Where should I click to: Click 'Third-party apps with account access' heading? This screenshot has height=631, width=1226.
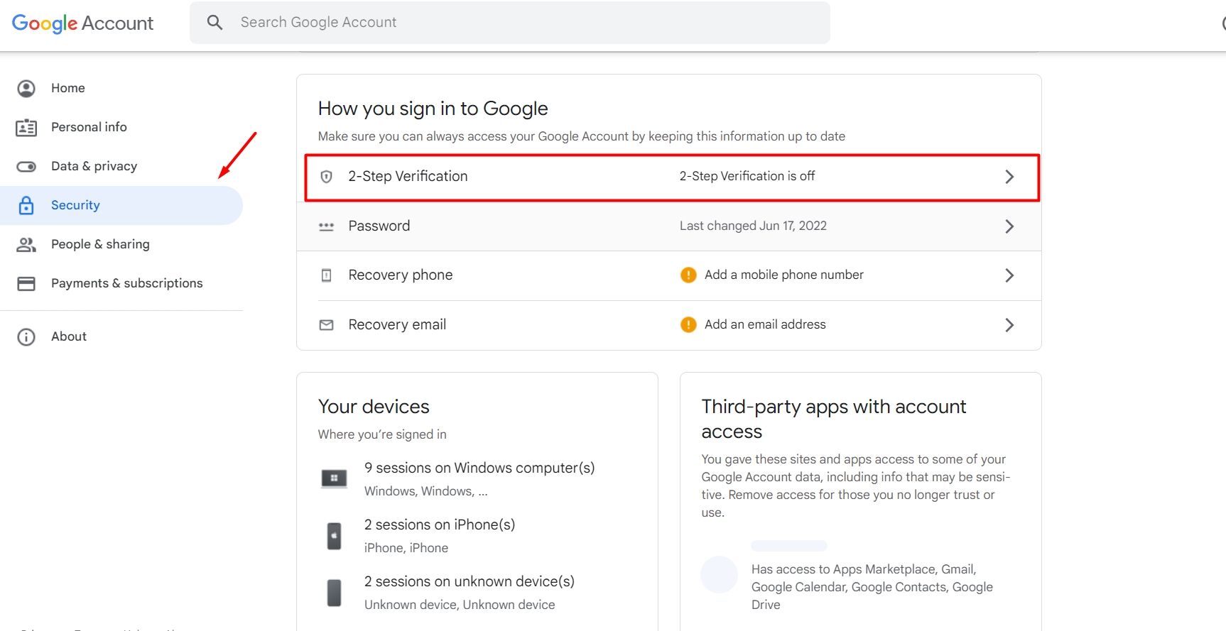point(834,419)
